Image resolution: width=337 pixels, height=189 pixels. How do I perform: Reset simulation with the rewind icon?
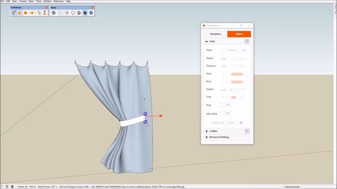point(32,13)
